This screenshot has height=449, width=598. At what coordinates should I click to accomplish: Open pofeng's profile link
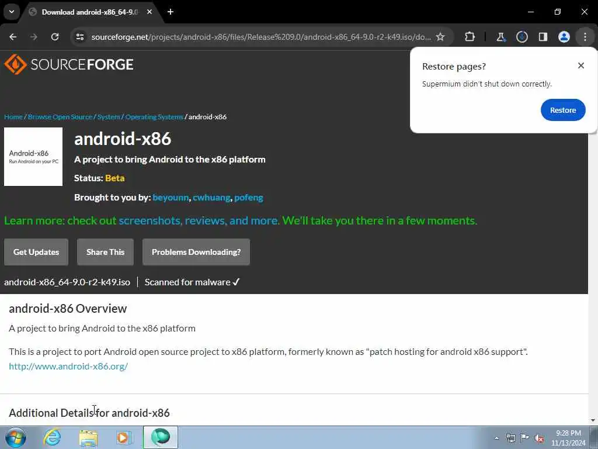click(249, 198)
